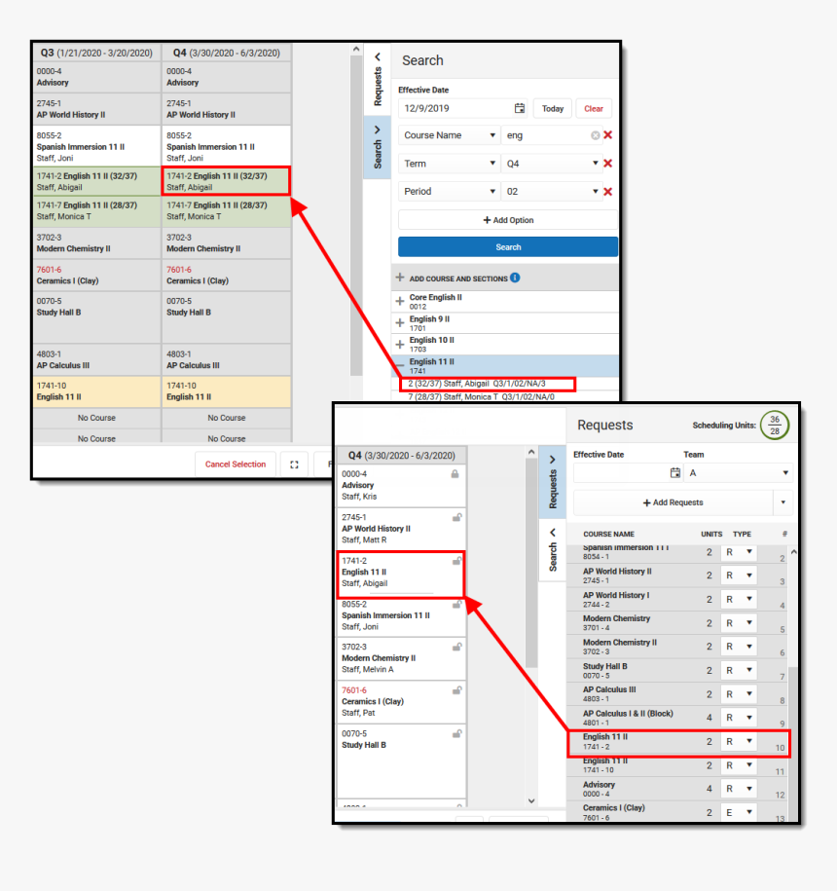Viewport: 837px width, 891px height.
Task: Select Modern Chemistry 3701-4 request row
Action: coord(678,623)
